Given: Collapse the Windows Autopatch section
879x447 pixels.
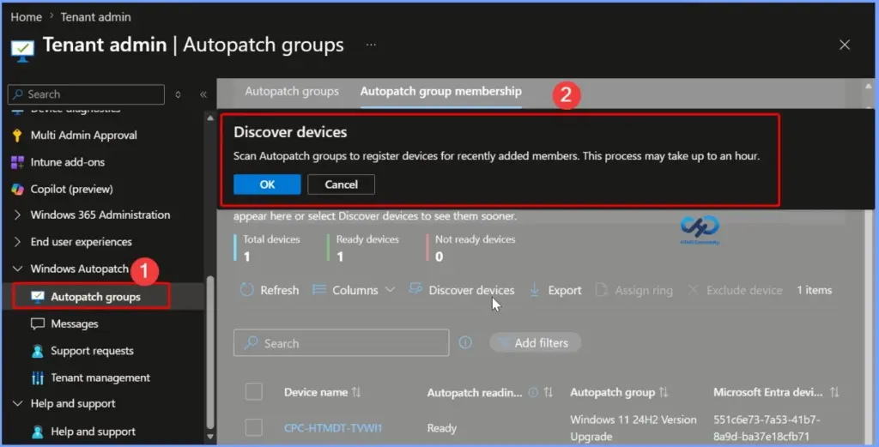Looking at the screenshot, I should pos(17,269).
